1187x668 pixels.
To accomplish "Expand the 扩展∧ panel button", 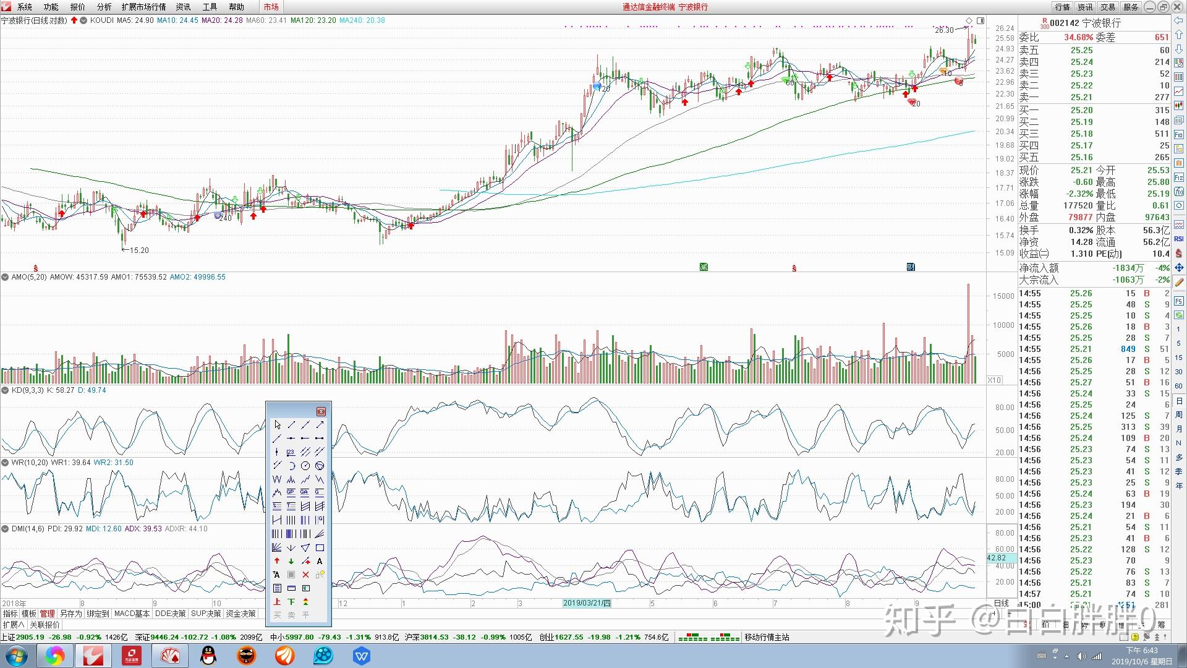I will 14,625.
